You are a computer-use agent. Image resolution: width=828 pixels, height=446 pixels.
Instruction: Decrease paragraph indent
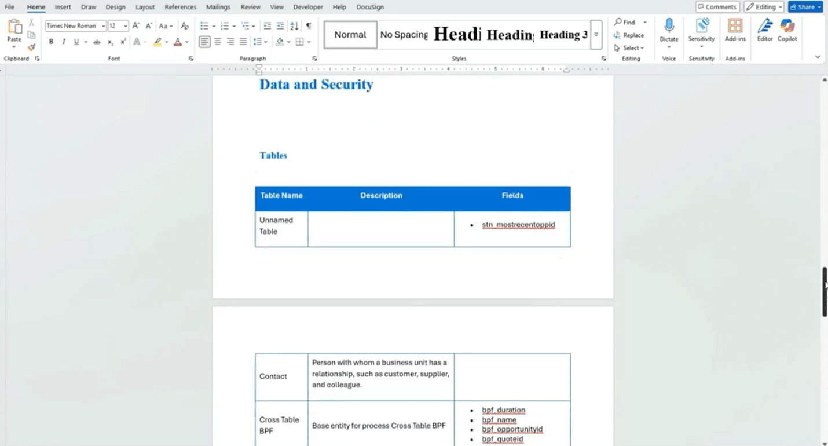click(267, 25)
